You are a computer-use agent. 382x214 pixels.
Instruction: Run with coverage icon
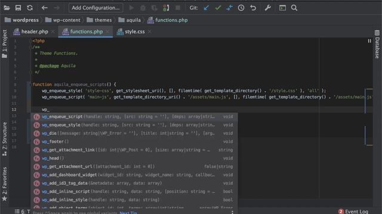coord(155,8)
